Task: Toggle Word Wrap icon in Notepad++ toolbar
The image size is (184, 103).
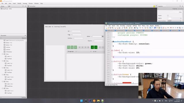Action: click(151, 28)
